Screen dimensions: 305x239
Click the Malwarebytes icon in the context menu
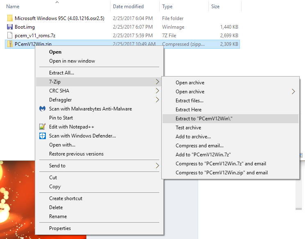(x=43, y=109)
